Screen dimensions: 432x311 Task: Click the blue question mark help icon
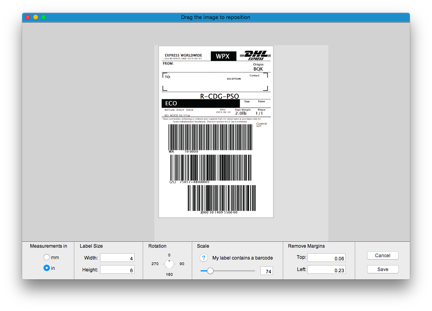(x=204, y=258)
